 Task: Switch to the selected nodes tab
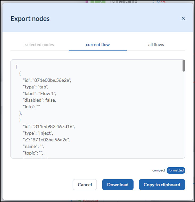tap(40, 45)
